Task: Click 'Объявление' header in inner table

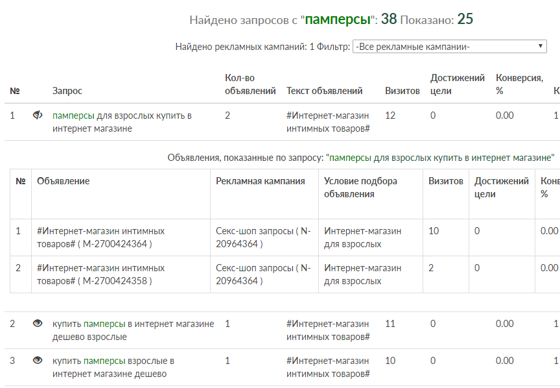Action: click(64, 181)
